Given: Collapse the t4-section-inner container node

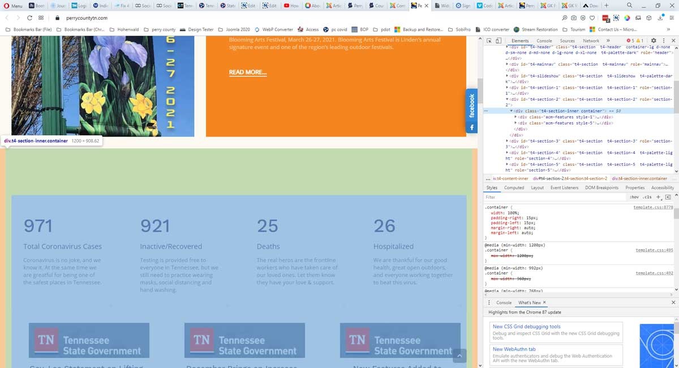Looking at the screenshot, I should coord(512,111).
